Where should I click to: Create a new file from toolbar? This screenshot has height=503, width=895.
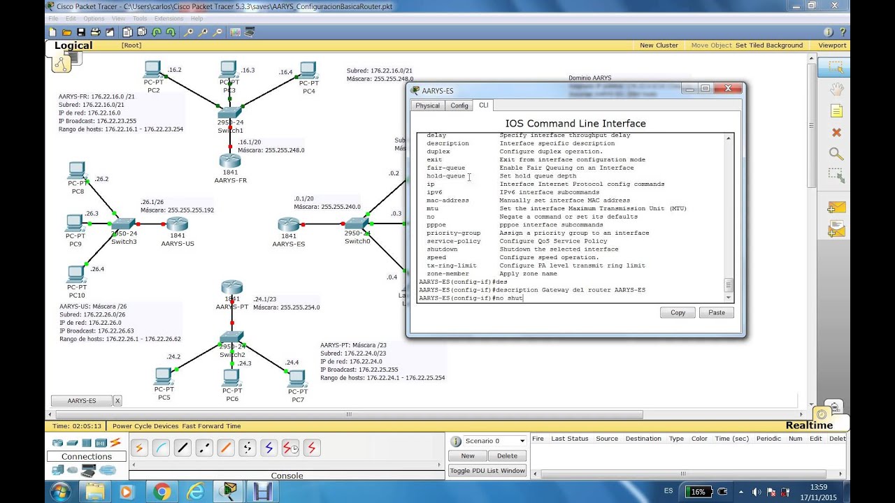click(52, 32)
